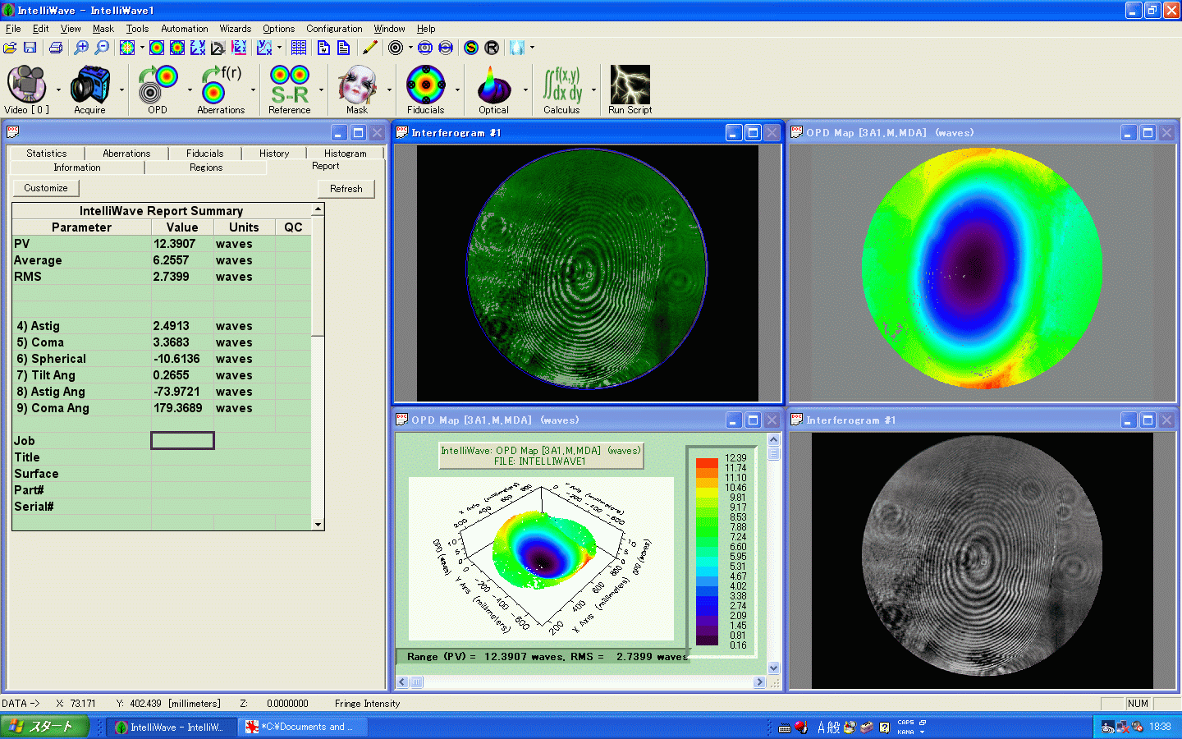Click the Fiducials toolbar icon
The height and width of the screenshot is (739, 1182).
425,85
